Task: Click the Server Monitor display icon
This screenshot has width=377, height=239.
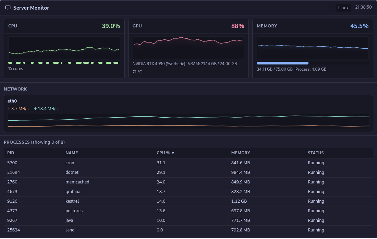Action: [x=8, y=8]
